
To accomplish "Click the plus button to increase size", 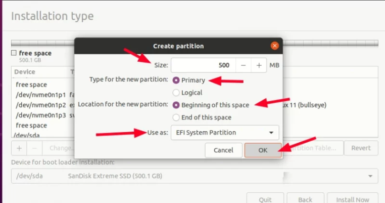I will pyautogui.click(x=259, y=65).
